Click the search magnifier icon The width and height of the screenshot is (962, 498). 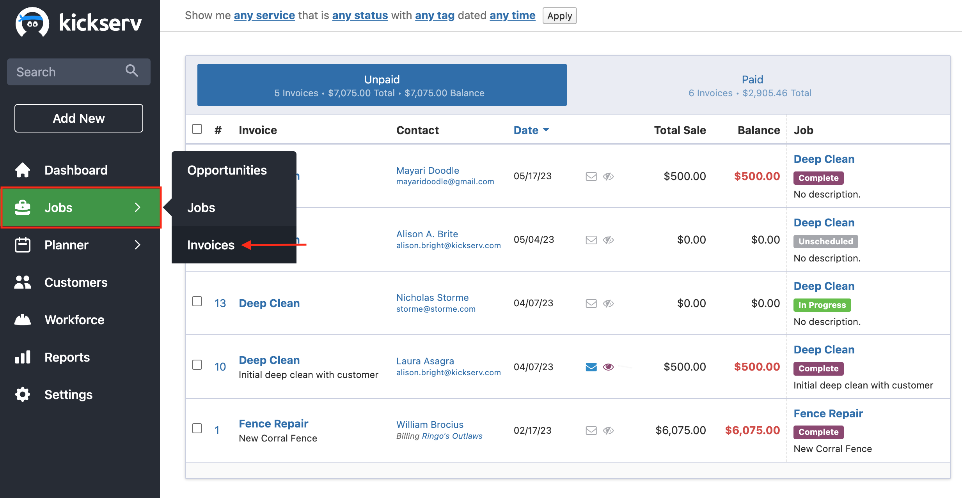tap(131, 71)
